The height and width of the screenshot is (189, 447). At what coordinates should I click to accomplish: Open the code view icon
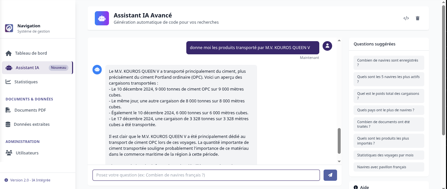(x=406, y=18)
